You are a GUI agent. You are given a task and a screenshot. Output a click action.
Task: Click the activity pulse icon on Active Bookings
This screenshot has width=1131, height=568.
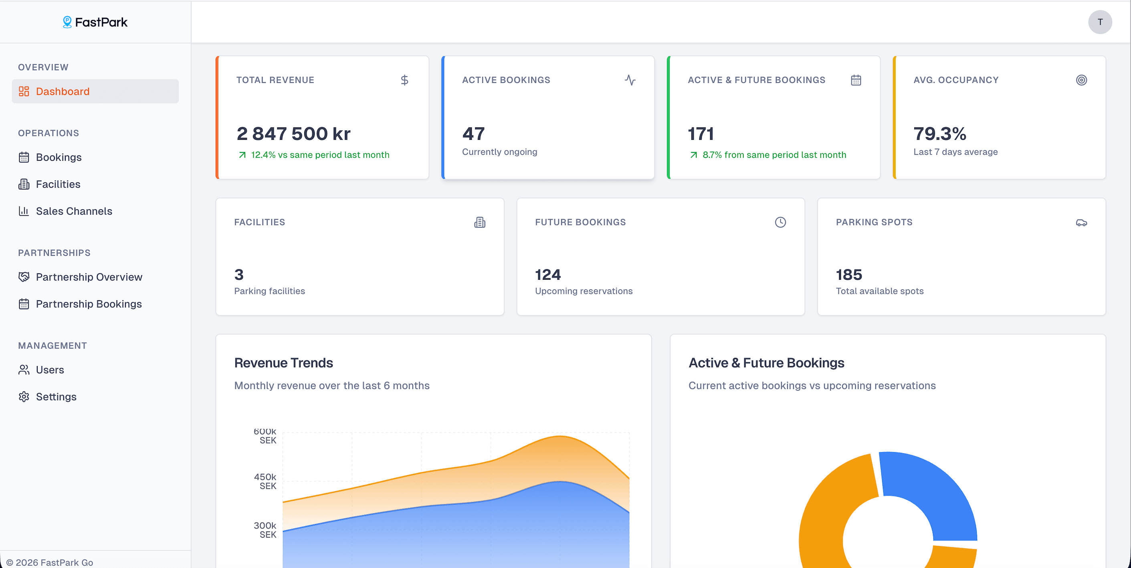(x=630, y=80)
